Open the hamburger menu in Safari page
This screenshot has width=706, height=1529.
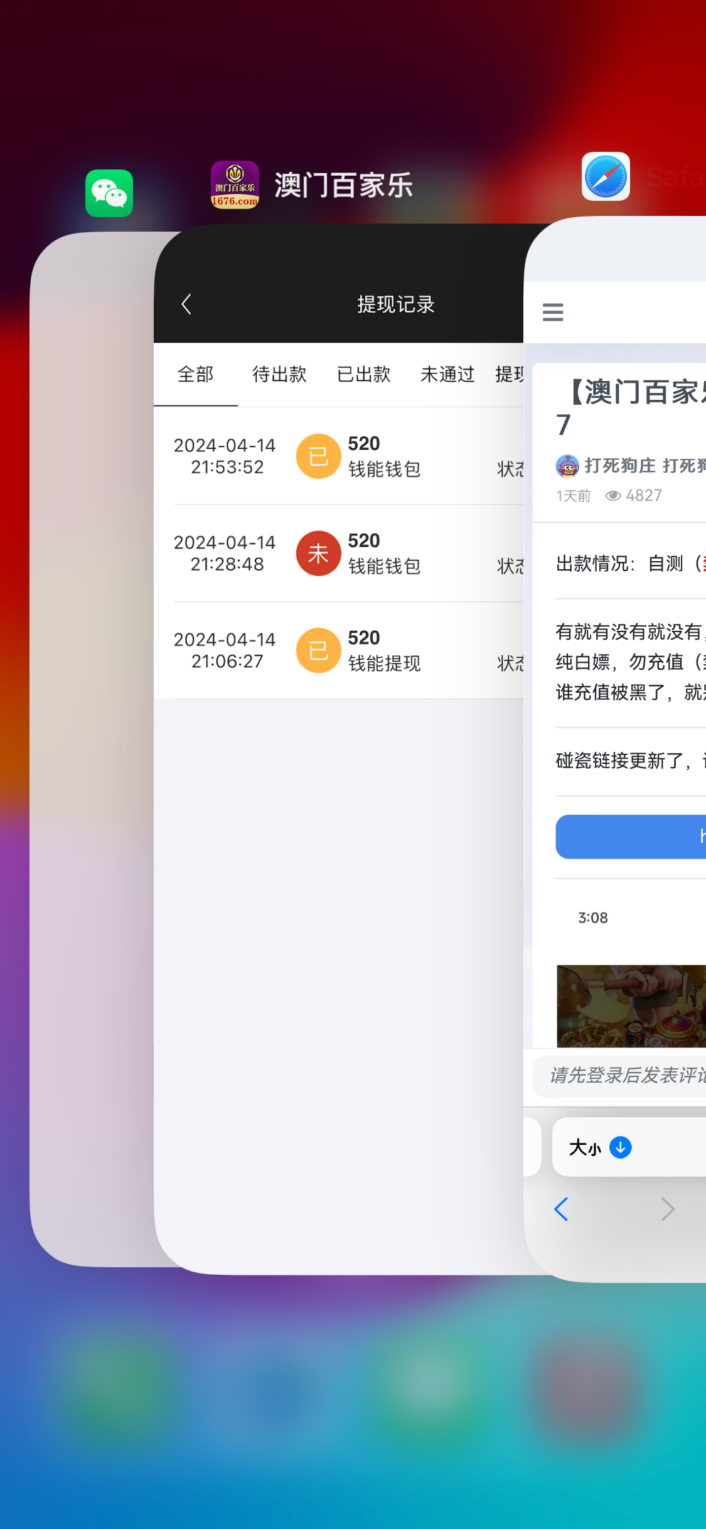coord(552,312)
